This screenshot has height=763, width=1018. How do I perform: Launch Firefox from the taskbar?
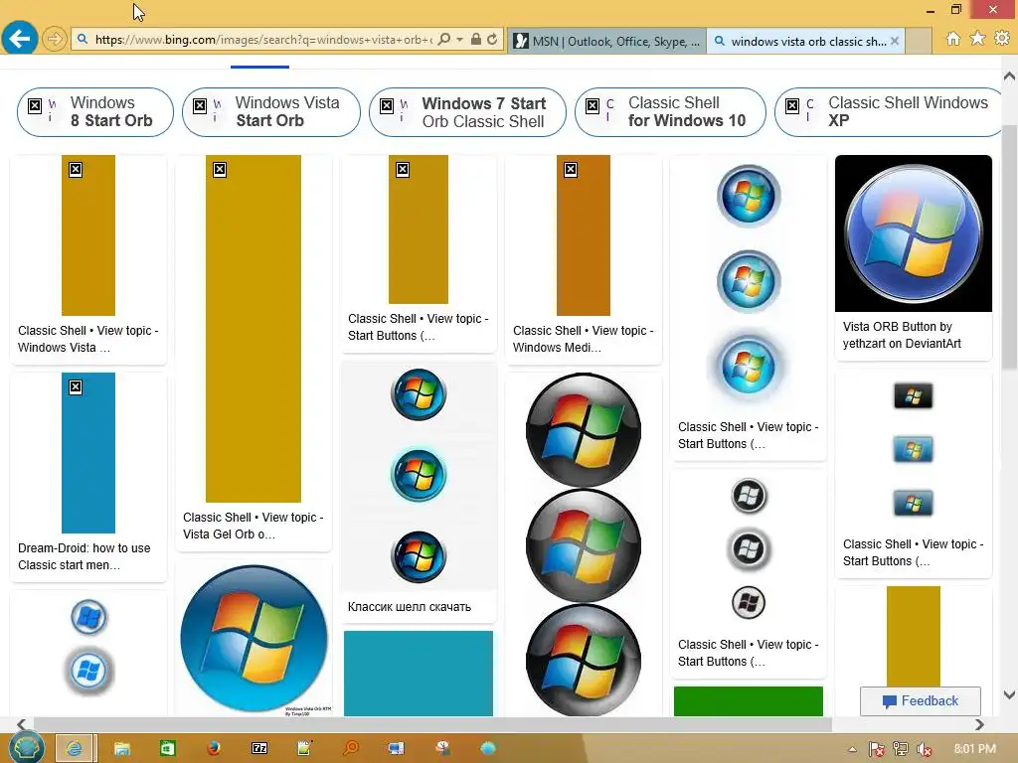pyautogui.click(x=213, y=749)
